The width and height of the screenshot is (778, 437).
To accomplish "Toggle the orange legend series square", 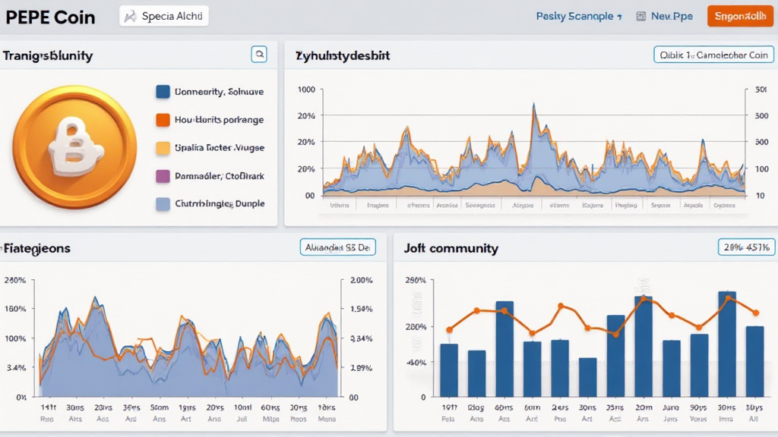I will 163,120.
